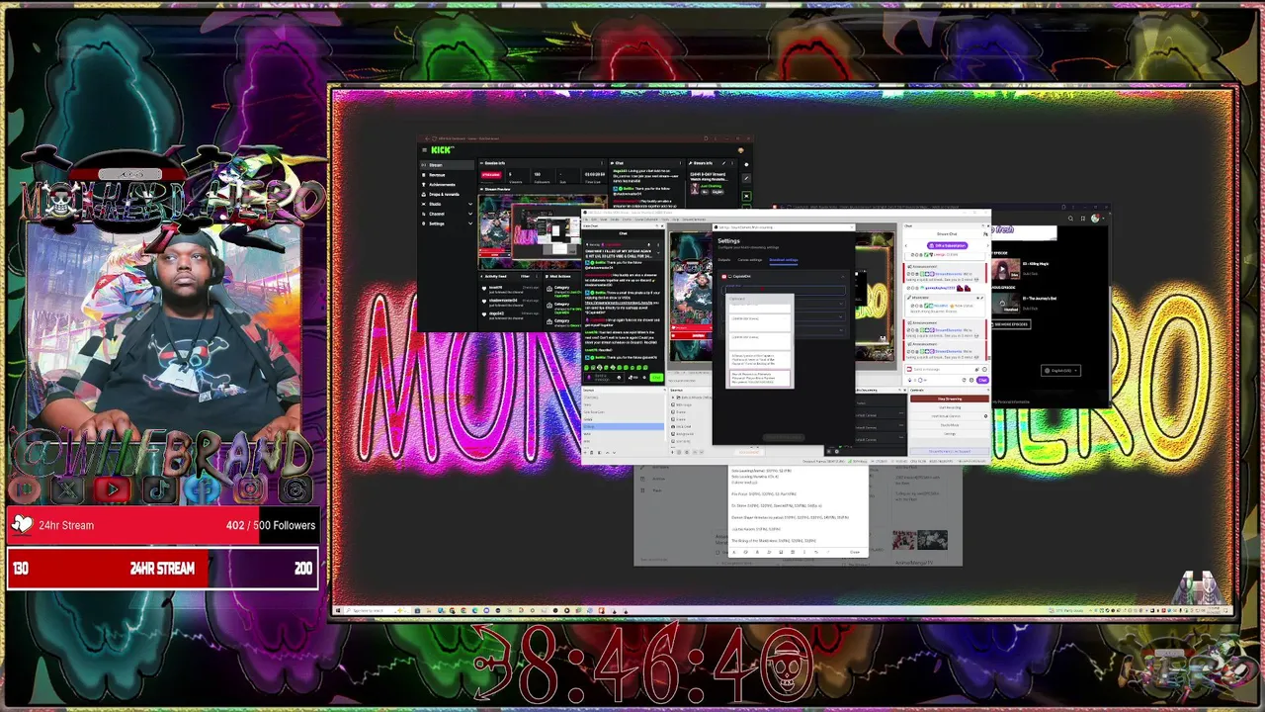Click SEE MORE EPISODES button
Viewport: 1265px width, 712px height.
tap(1011, 324)
